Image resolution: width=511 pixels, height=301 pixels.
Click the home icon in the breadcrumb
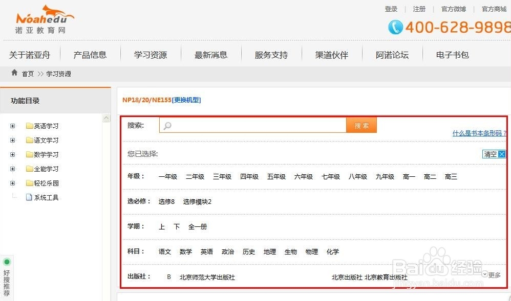tap(14, 73)
